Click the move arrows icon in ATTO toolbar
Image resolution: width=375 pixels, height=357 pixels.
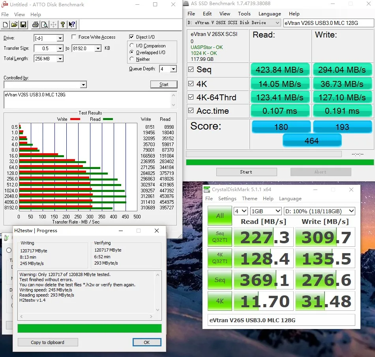click(54, 24)
